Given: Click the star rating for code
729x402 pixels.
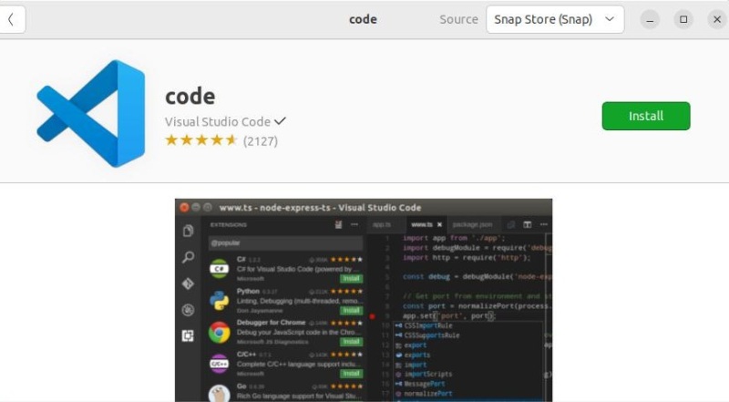Looking at the screenshot, I should [200, 140].
